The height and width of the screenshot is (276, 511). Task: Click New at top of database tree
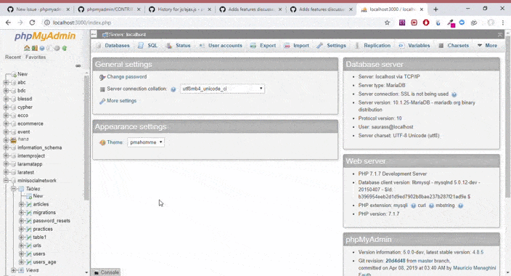23,74
